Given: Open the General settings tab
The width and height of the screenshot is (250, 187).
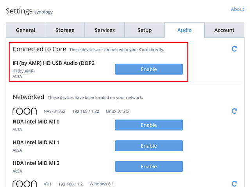Looking at the screenshot, I should pyautogui.click(x=25, y=30).
